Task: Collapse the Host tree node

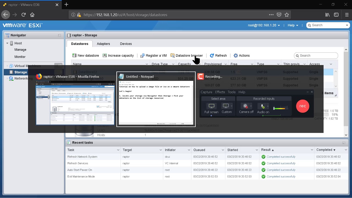Action: tap(7, 43)
